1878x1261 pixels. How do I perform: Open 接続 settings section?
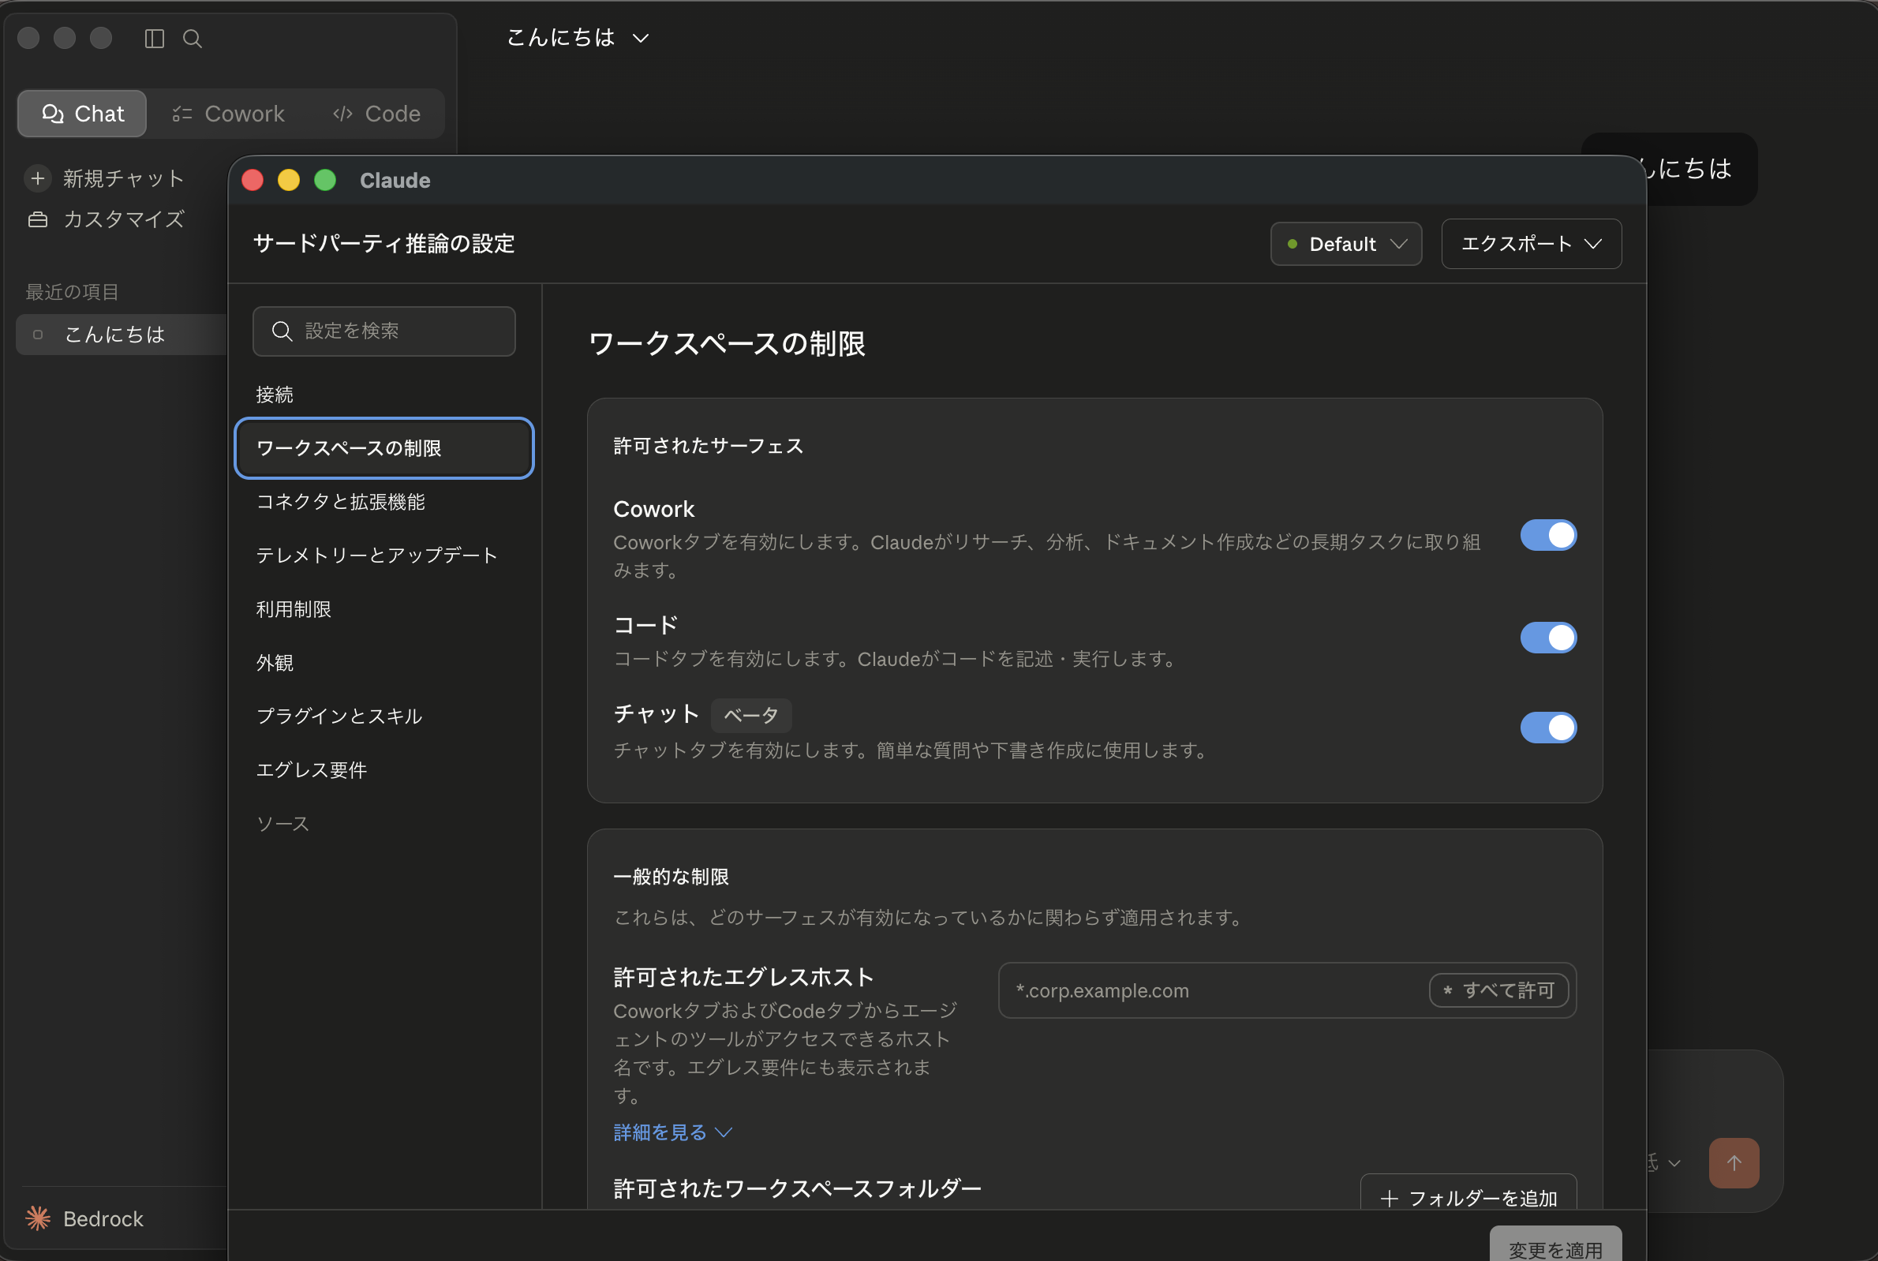click(x=384, y=394)
